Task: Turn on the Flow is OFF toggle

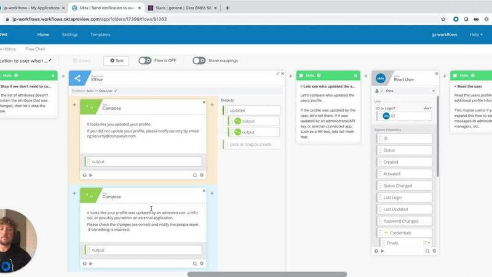Action: 145,60
